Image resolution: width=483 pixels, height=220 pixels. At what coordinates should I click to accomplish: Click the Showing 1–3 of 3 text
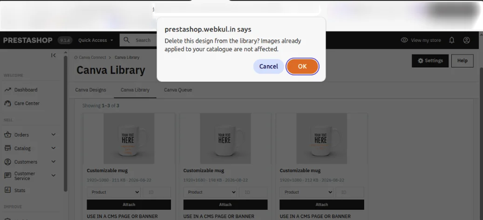[x=101, y=106]
